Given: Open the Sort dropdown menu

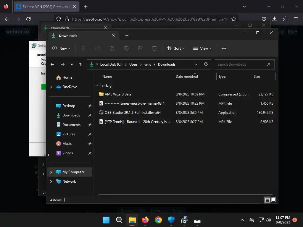Looking at the screenshot, I should pos(176,48).
